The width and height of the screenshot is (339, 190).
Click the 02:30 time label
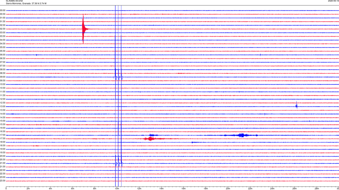(x=2, y=29)
